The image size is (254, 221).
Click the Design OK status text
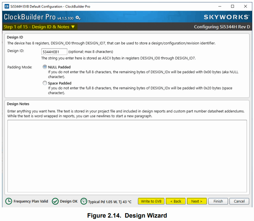(x=69, y=201)
